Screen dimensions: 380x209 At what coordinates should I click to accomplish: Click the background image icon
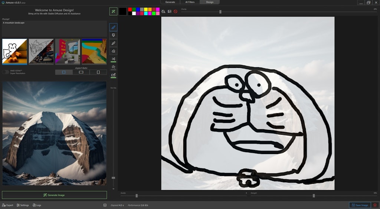click(170, 12)
